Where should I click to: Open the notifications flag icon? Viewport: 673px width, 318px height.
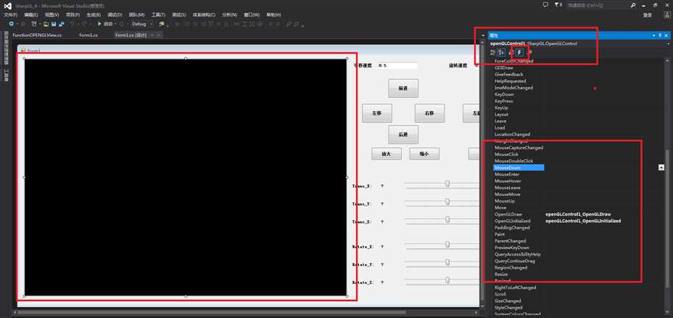click(x=557, y=5)
